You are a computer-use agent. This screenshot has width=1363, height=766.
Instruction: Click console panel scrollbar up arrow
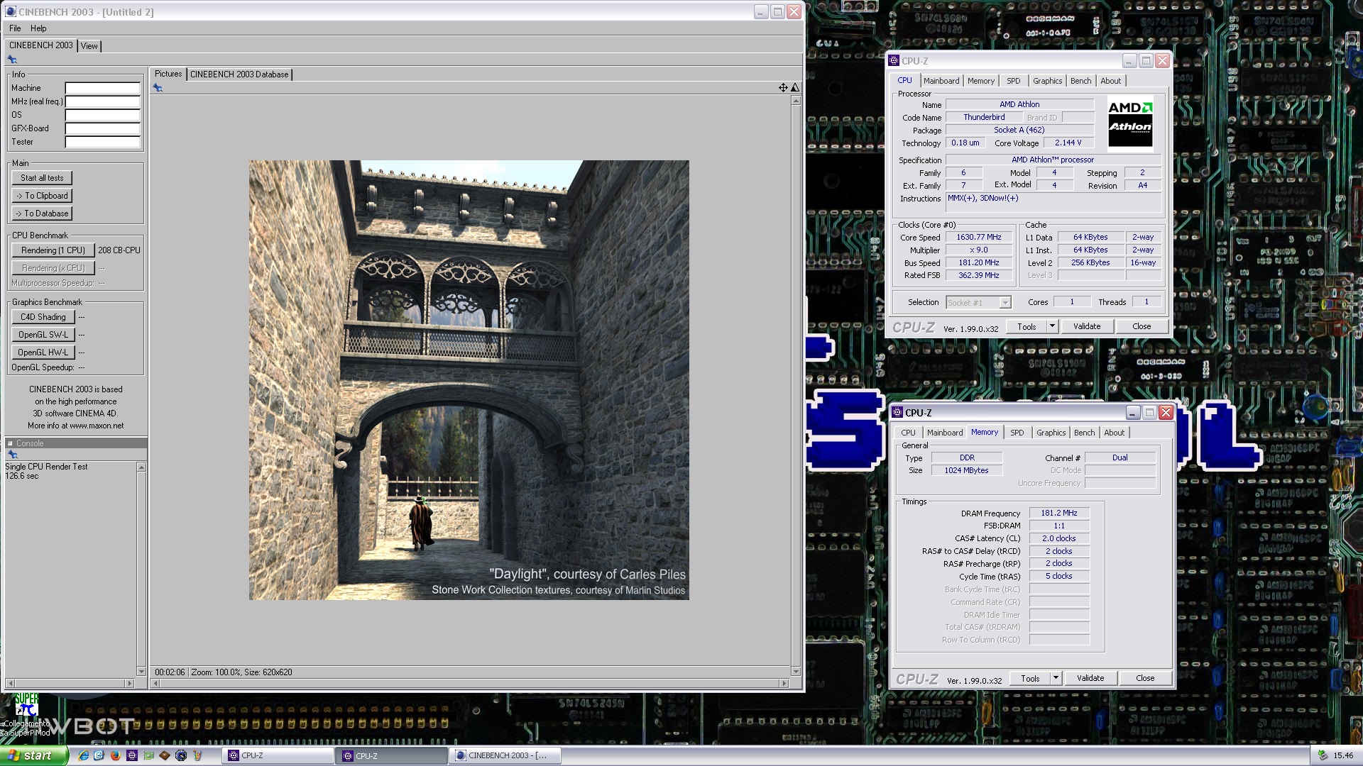tap(141, 467)
